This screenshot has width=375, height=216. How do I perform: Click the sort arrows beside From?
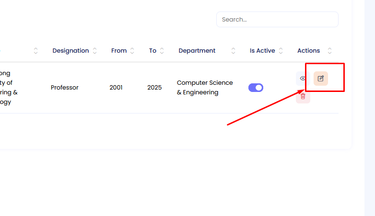(132, 51)
